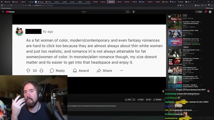Open the Members Only live chat thumbnail
214x120 pixels.
175,42
